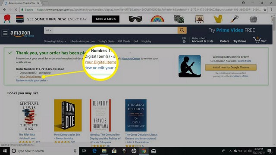Open Microsoft Store from the taskbar
Screen dimensions: 276x155
coord(114,151)
